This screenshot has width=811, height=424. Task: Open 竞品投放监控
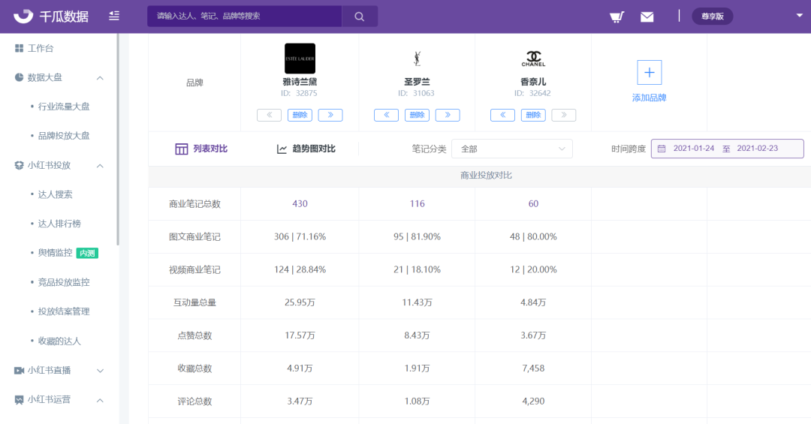[64, 282]
